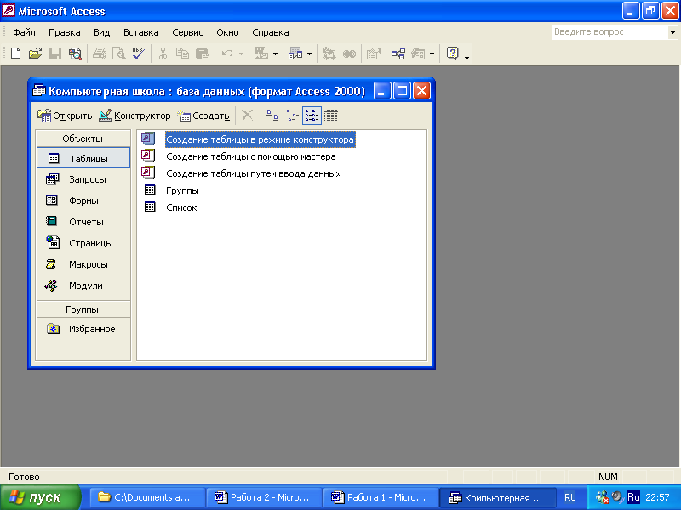
Task: Expand the Office links dropdown arrow
Action: click(275, 54)
